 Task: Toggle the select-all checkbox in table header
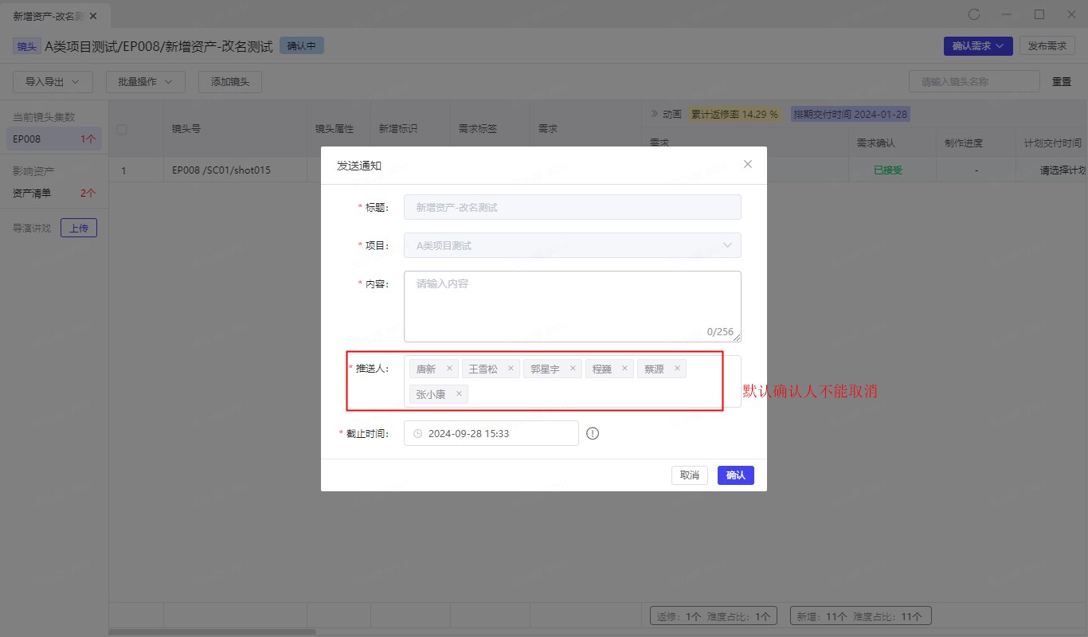tap(122, 129)
